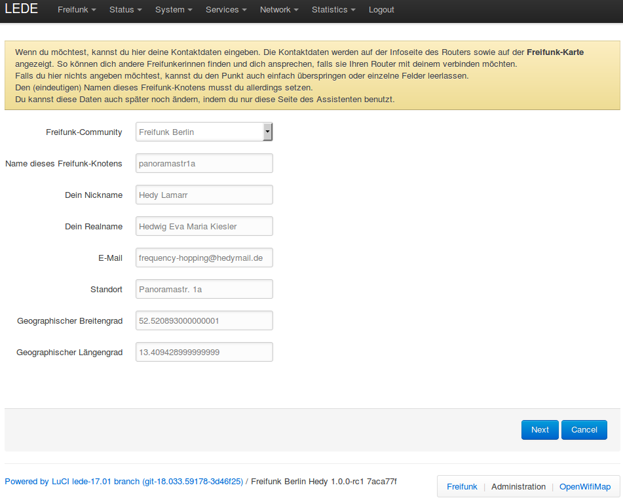Click the Geographischer Längengrad field

(x=204, y=352)
